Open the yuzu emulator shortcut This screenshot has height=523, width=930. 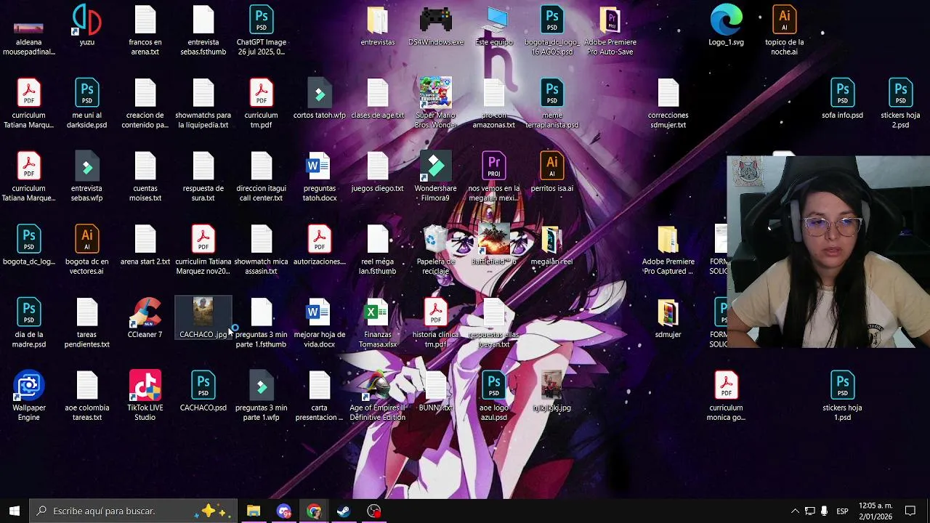[x=86, y=25]
